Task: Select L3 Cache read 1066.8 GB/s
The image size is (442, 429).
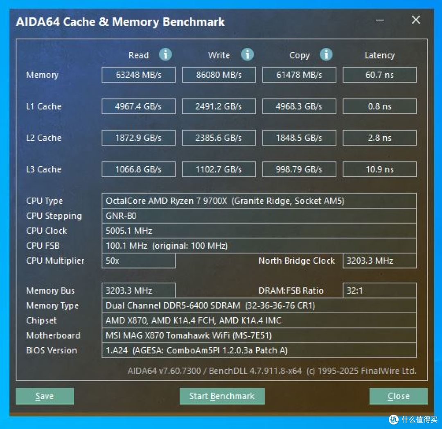Action: click(x=138, y=169)
